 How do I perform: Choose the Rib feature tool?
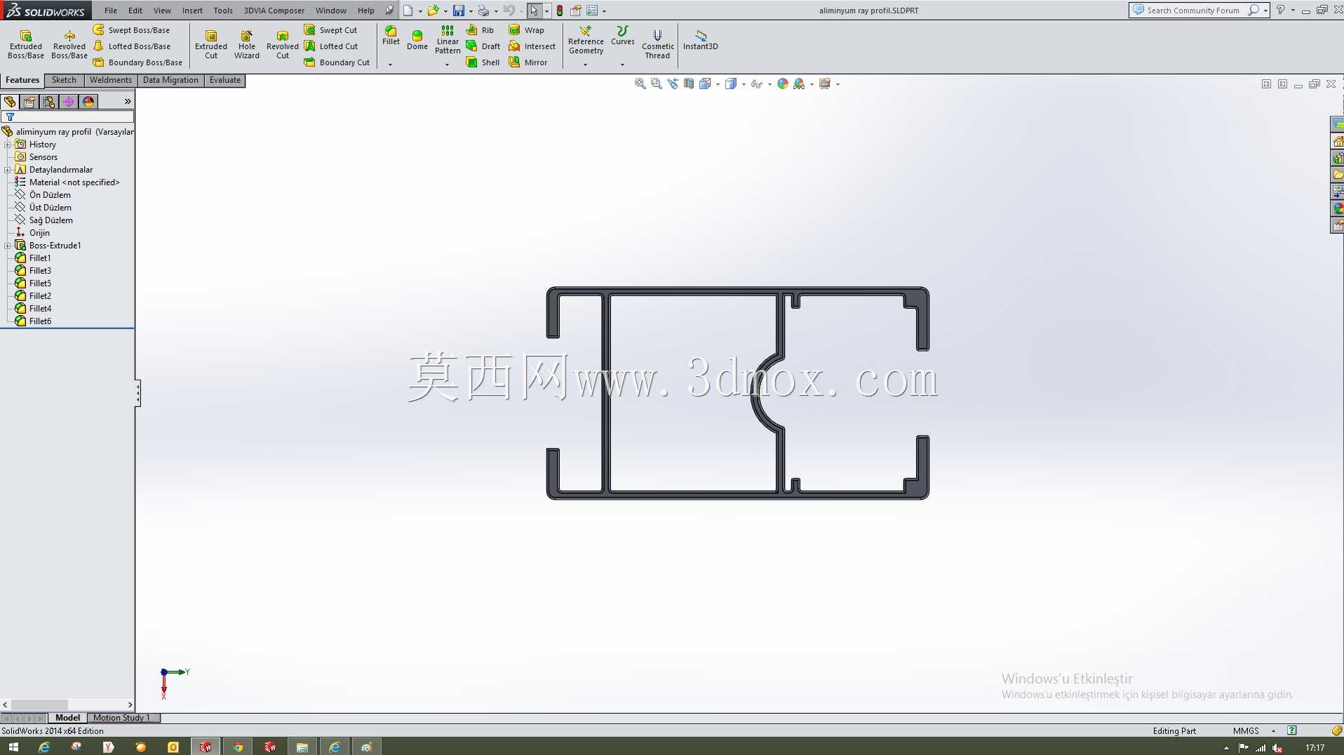481,30
